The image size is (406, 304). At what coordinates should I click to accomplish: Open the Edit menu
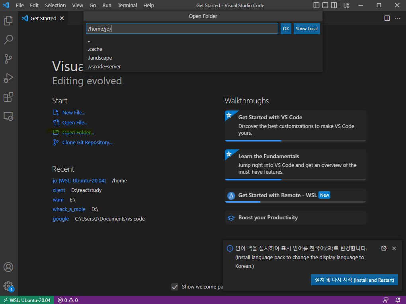coord(34,6)
